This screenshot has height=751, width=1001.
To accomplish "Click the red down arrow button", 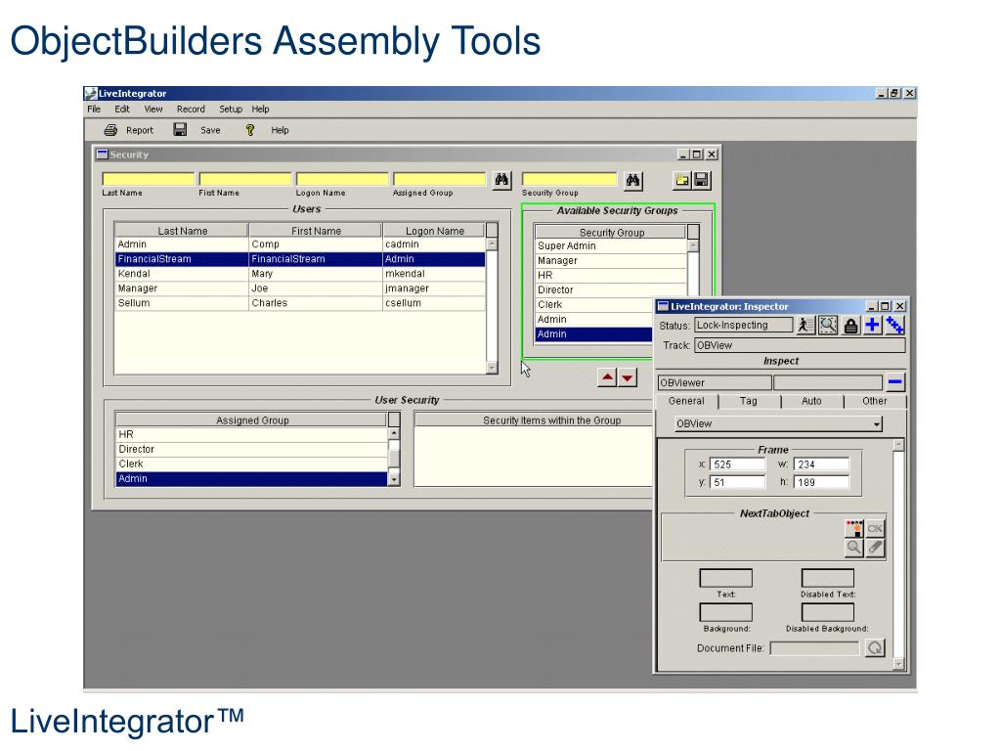I will [x=629, y=377].
